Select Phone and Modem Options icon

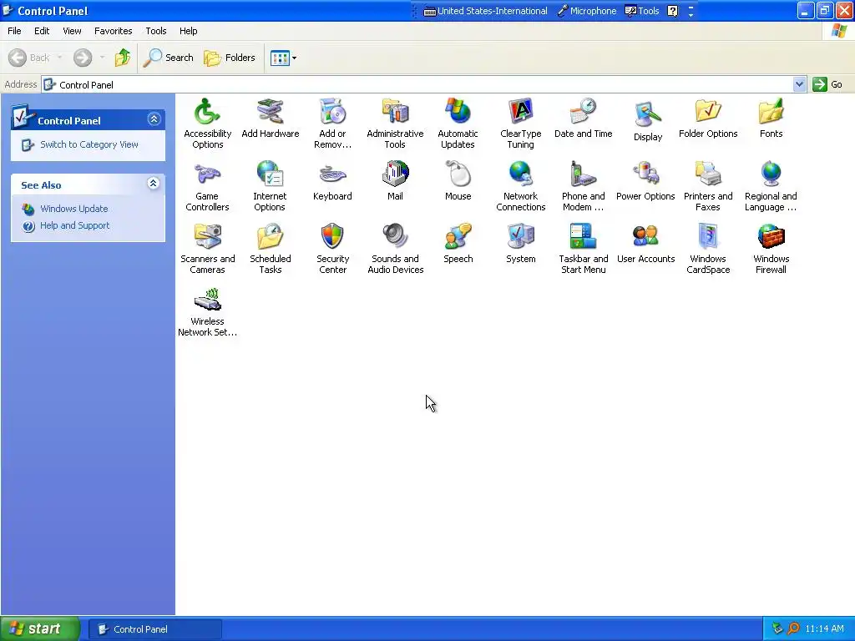coord(583,174)
